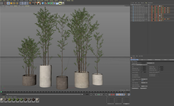This screenshot has width=174, height=106.
Task: Toggle the Use Deformers checkbox
Action: pyautogui.click(x=159, y=76)
